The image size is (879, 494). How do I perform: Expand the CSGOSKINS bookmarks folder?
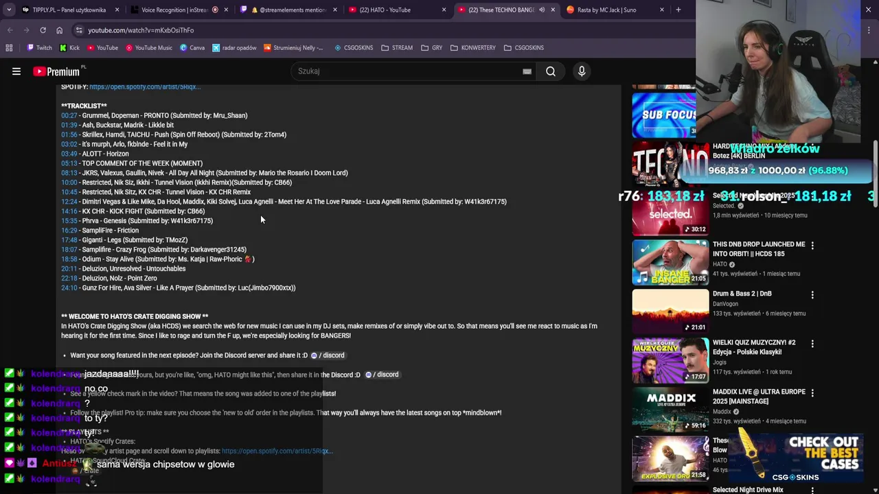523,48
